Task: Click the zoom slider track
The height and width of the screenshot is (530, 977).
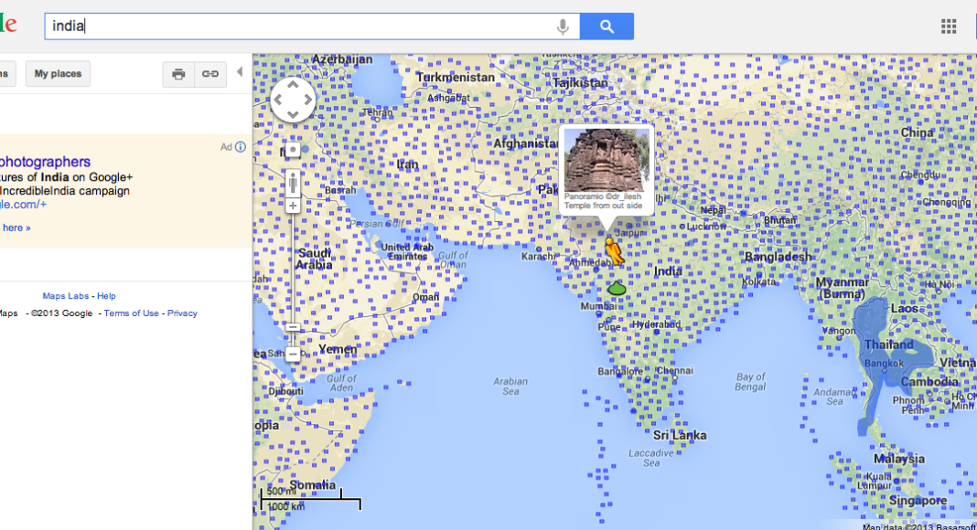Action: point(293,274)
